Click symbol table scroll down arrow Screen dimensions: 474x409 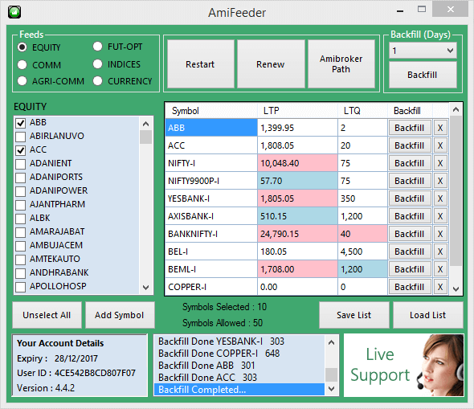(x=456, y=288)
